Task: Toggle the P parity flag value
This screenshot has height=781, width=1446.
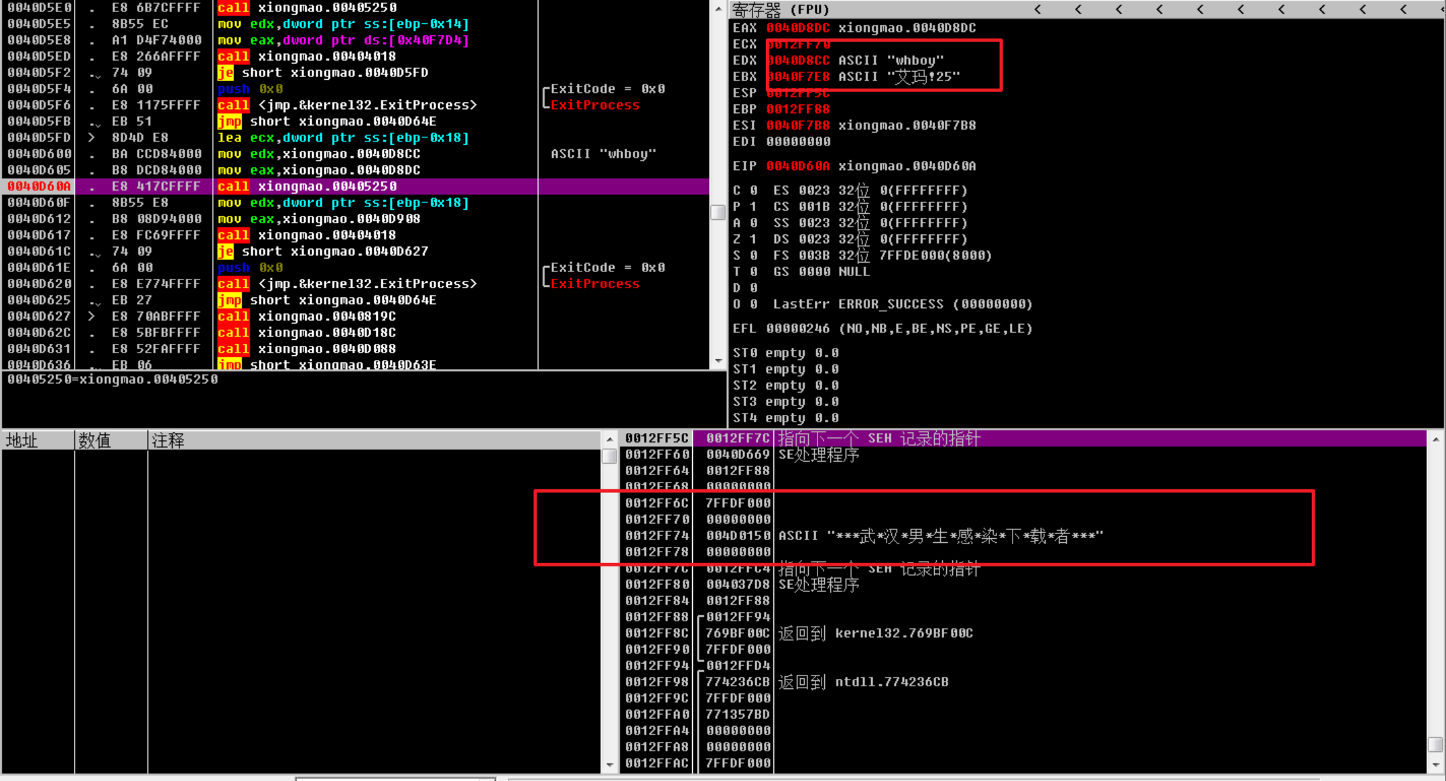Action: [754, 206]
